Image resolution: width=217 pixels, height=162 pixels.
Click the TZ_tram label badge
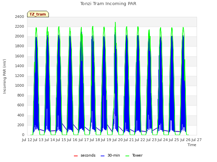(x=38, y=14)
